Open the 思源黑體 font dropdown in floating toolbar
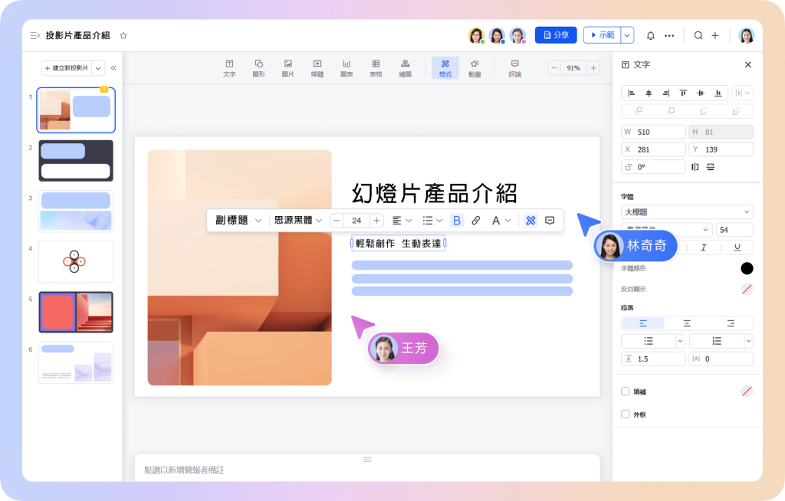Screen dimensions: 785x501 click(x=298, y=220)
